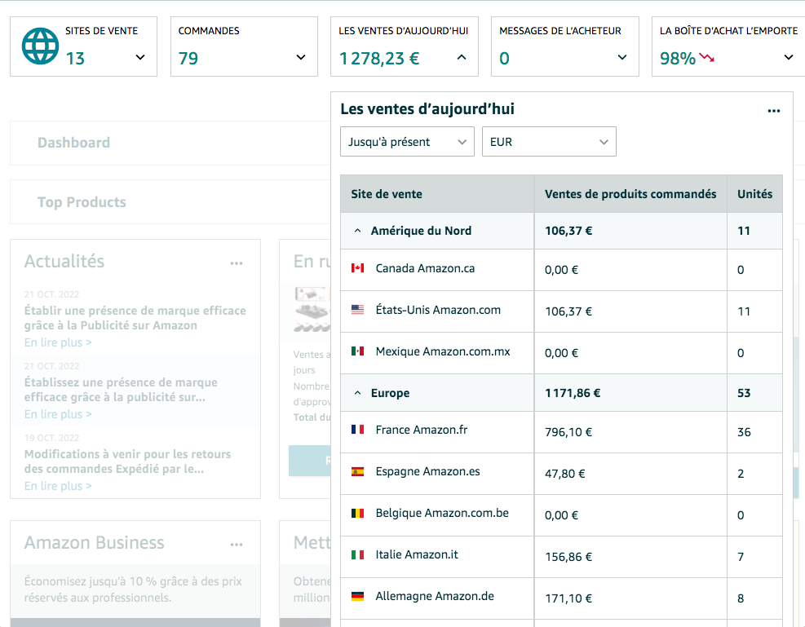Click the Italy flag icon
805x627 pixels.
(358, 554)
